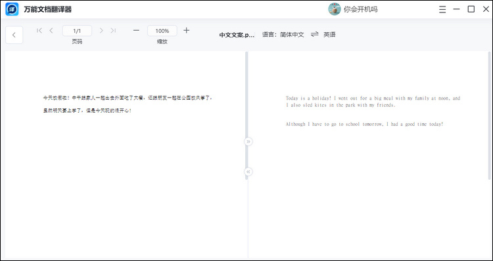Zoom in with the plus icon
Screen dimensions: 493x261
(187, 30)
